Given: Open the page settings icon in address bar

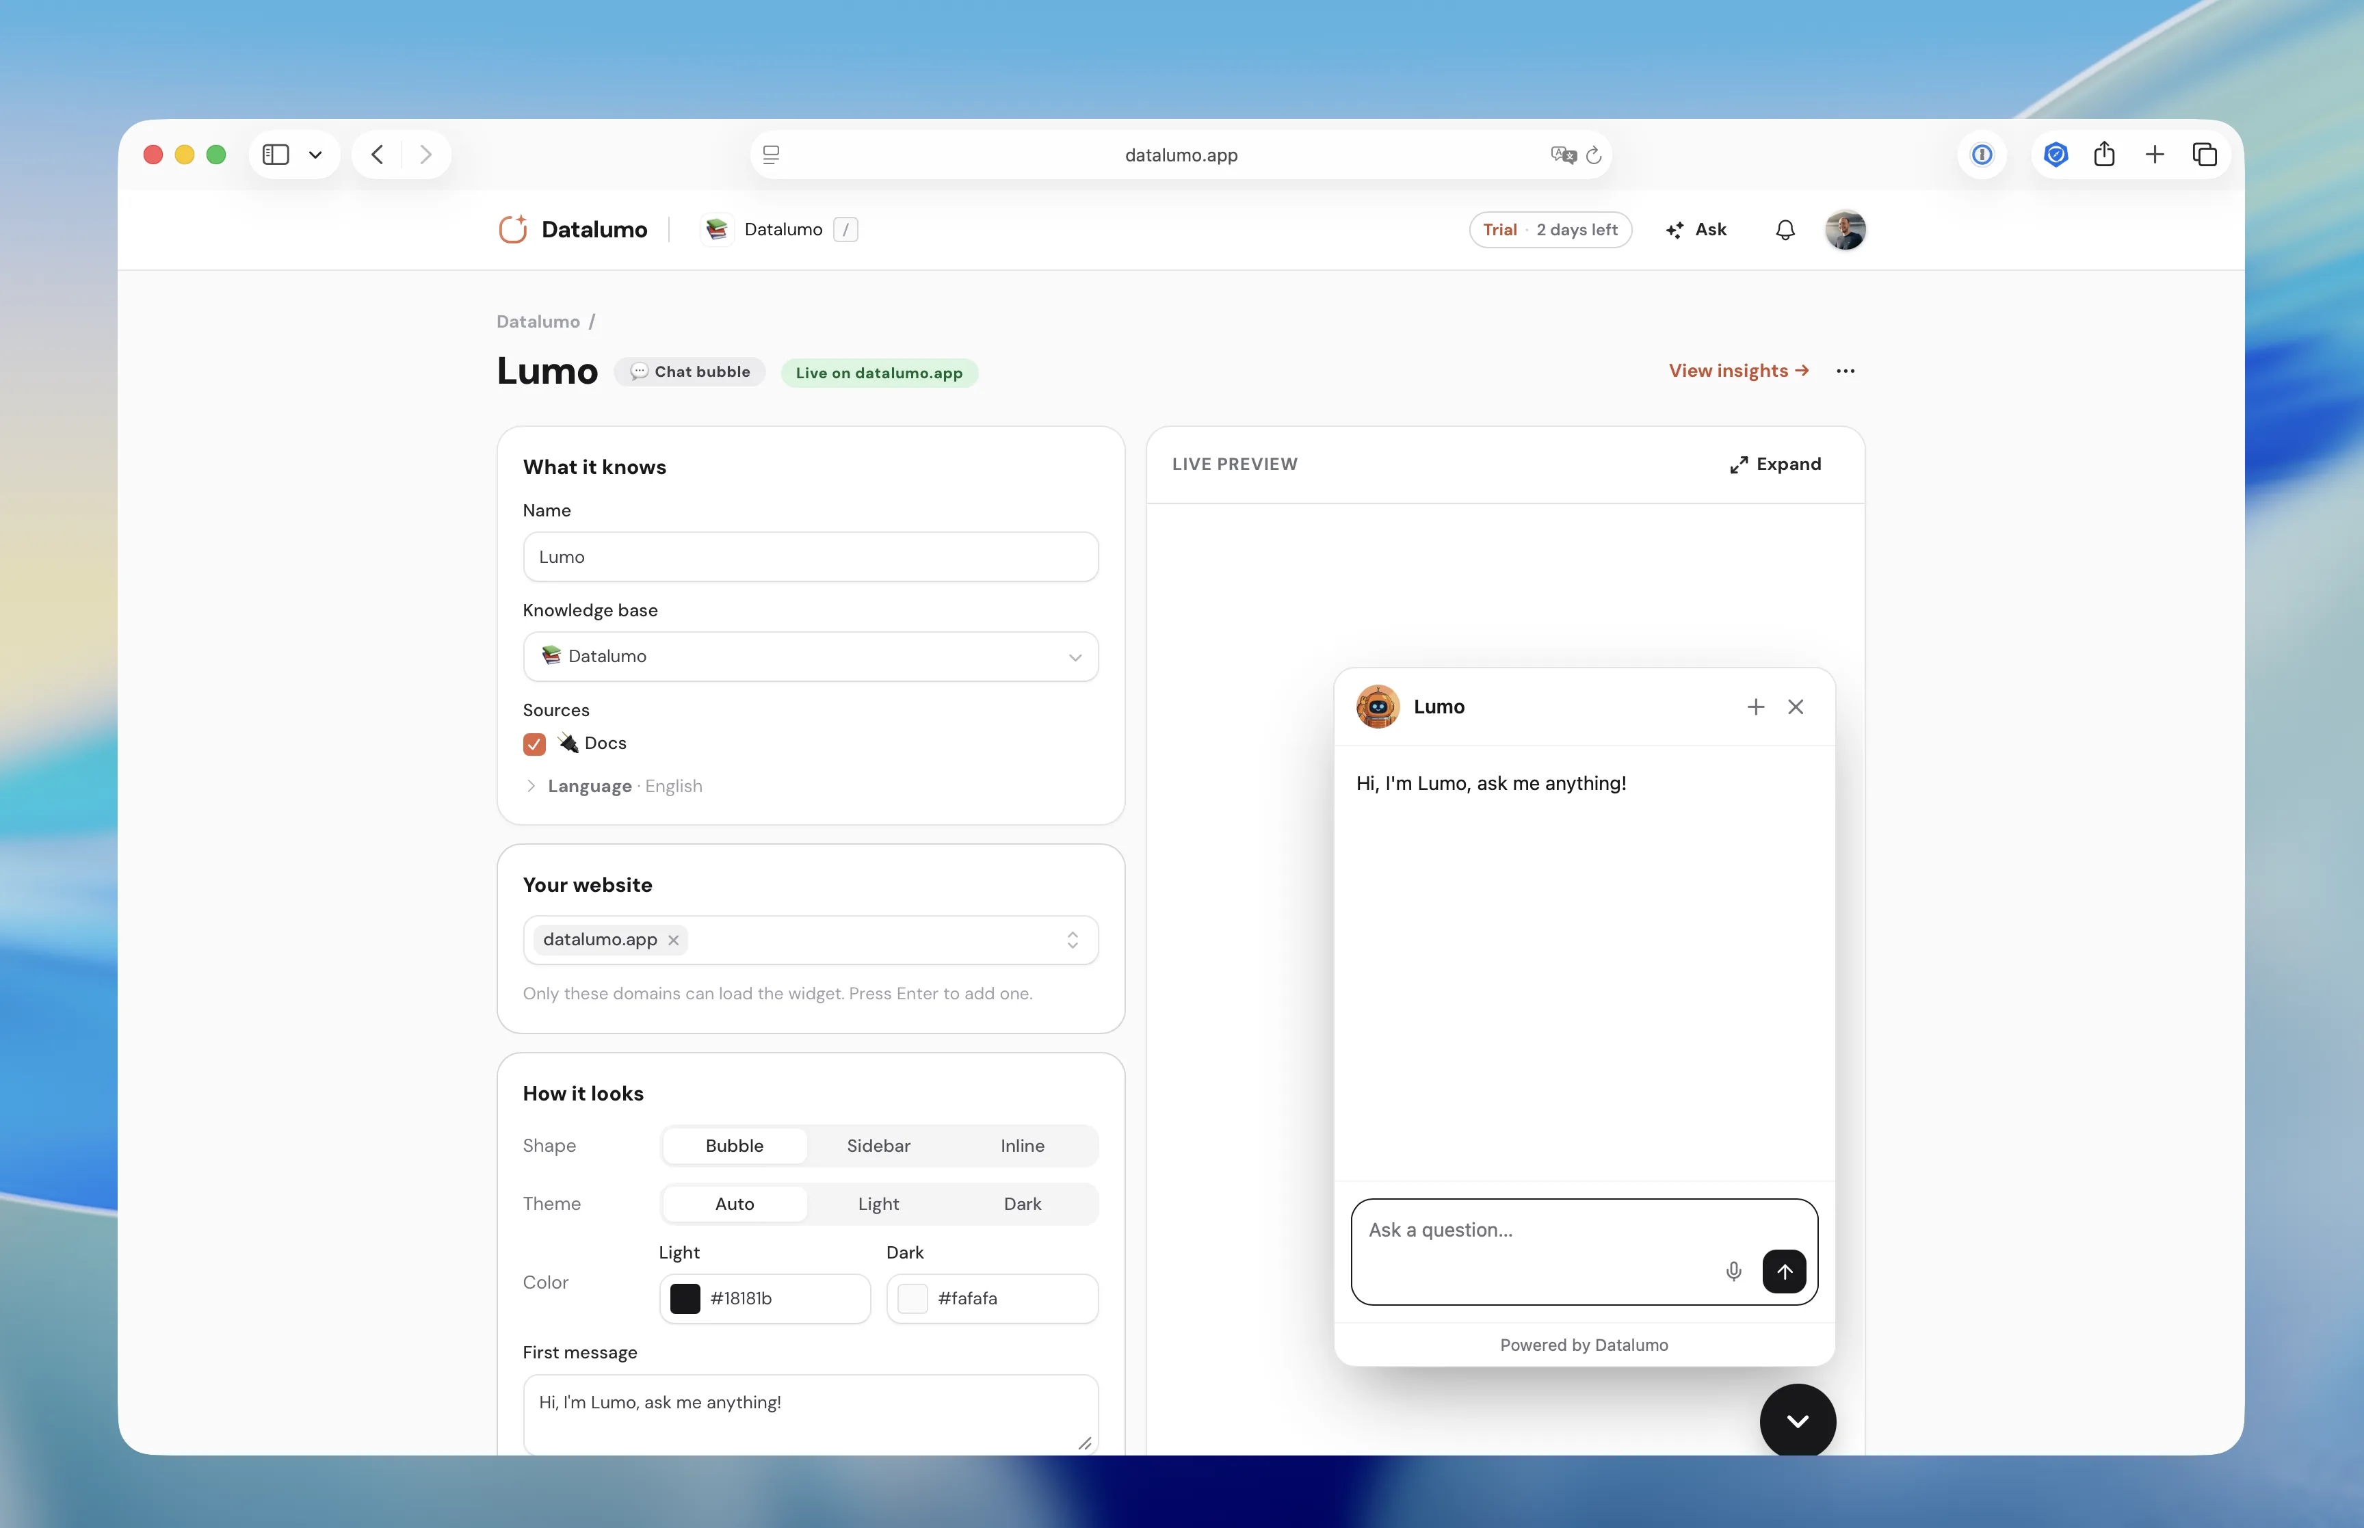Looking at the screenshot, I should coord(771,155).
